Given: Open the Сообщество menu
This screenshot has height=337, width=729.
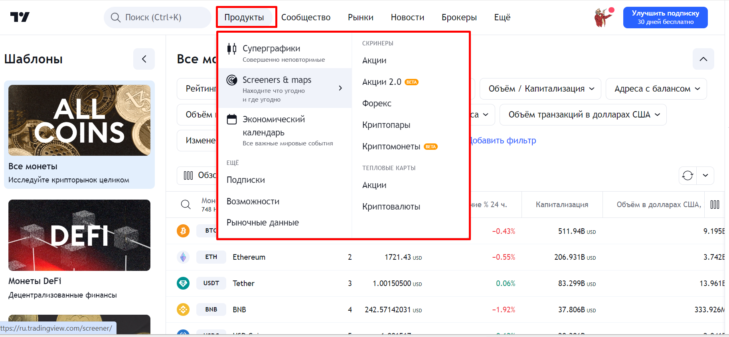Looking at the screenshot, I should (306, 18).
